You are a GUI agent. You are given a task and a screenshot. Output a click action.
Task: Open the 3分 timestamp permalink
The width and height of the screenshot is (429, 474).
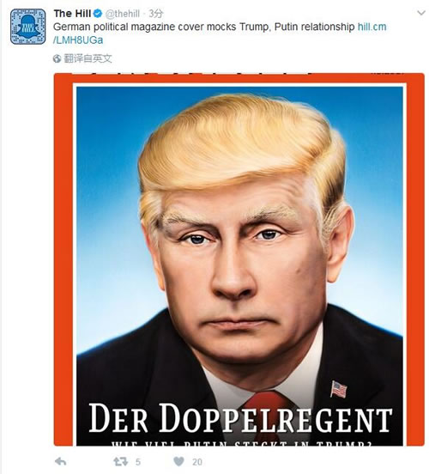[156, 13]
